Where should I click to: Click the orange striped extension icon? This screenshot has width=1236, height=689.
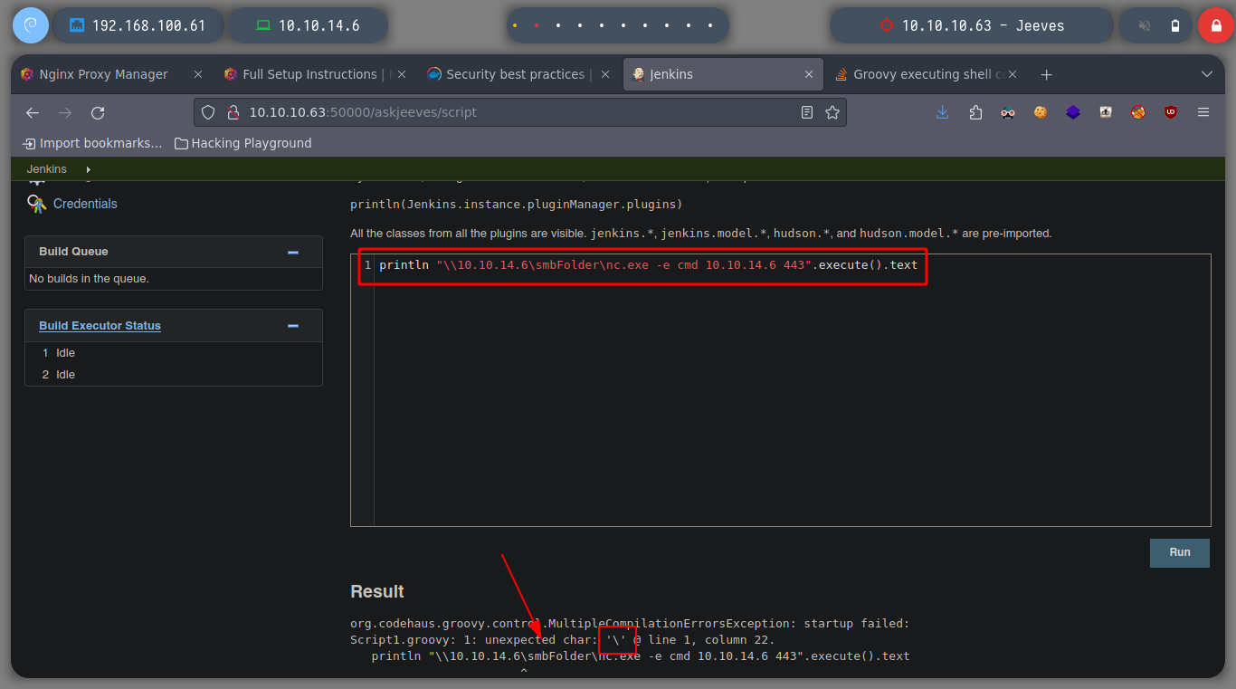[x=1138, y=112]
